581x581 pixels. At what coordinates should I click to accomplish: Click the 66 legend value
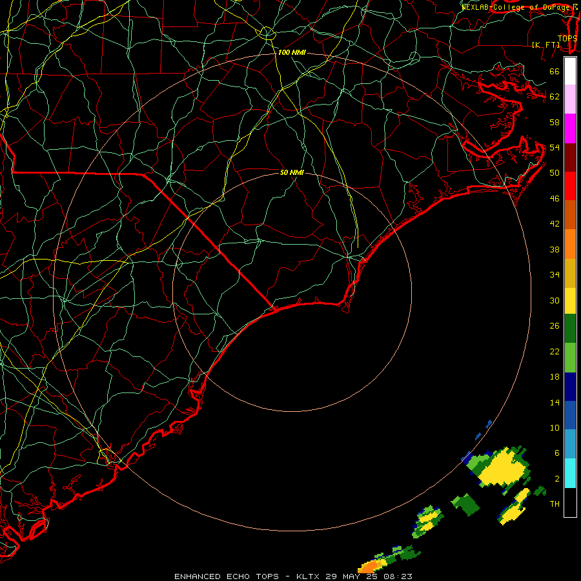tap(555, 71)
